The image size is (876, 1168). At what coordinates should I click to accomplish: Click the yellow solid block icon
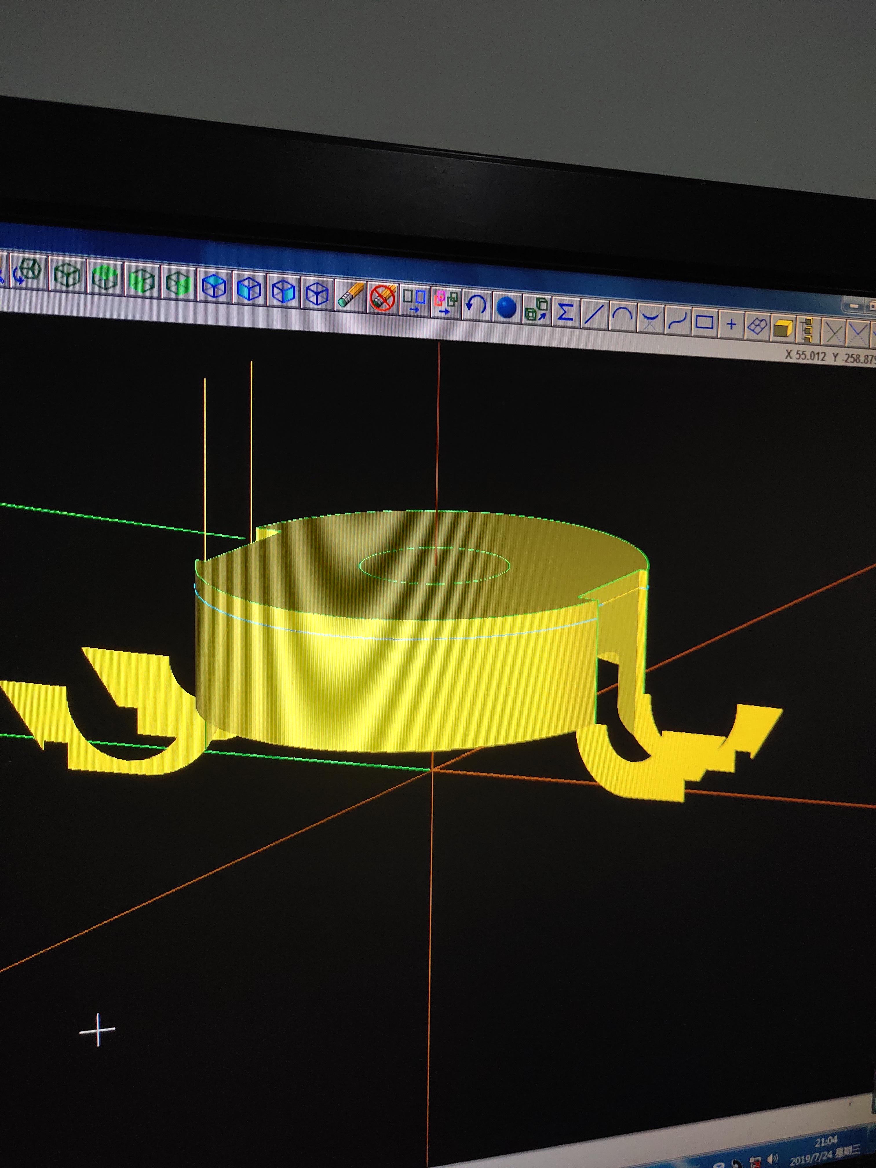pos(783,329)
